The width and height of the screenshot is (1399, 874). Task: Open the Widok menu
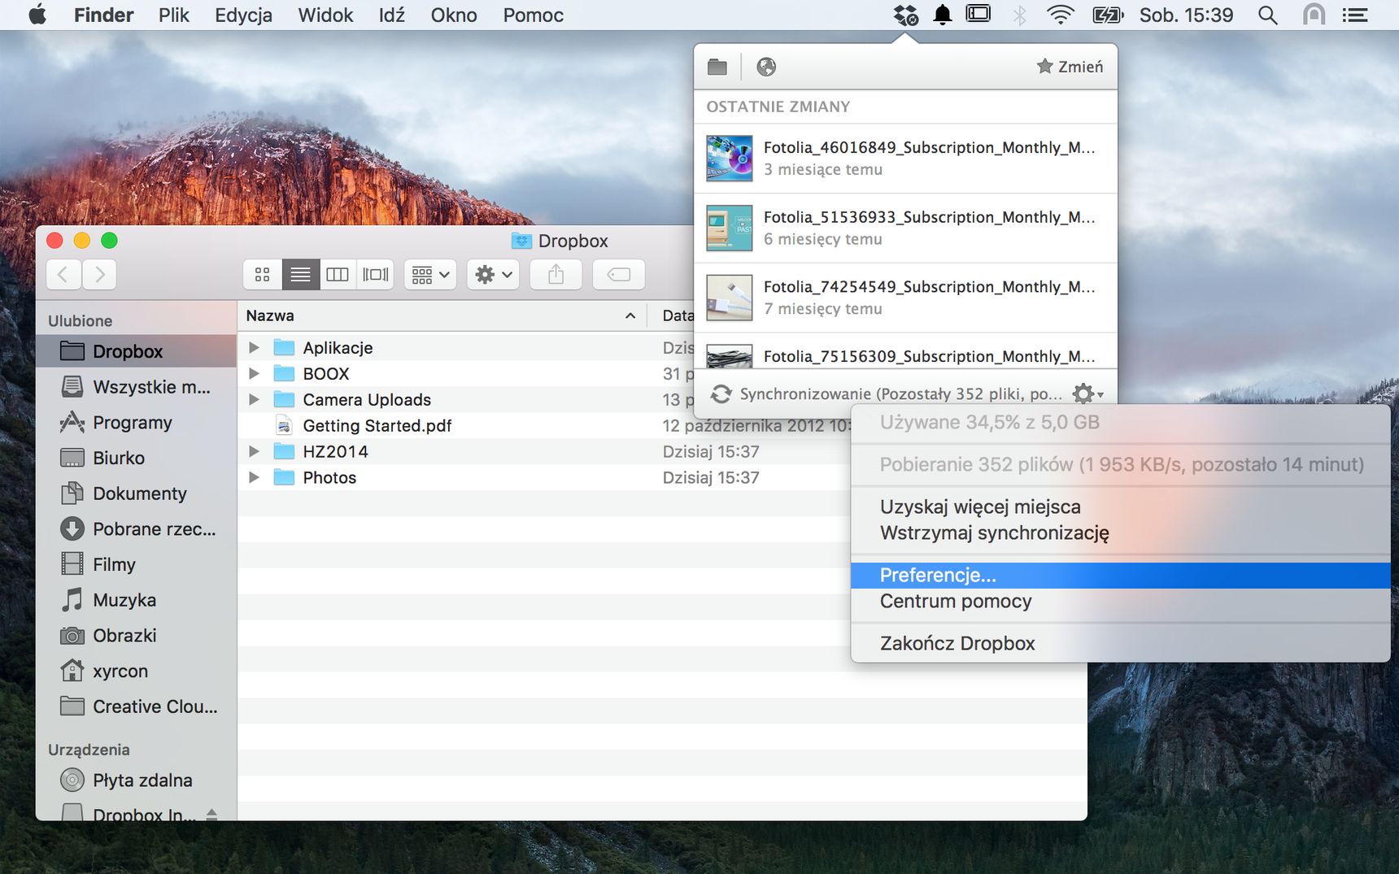click(x=325, y=15)
